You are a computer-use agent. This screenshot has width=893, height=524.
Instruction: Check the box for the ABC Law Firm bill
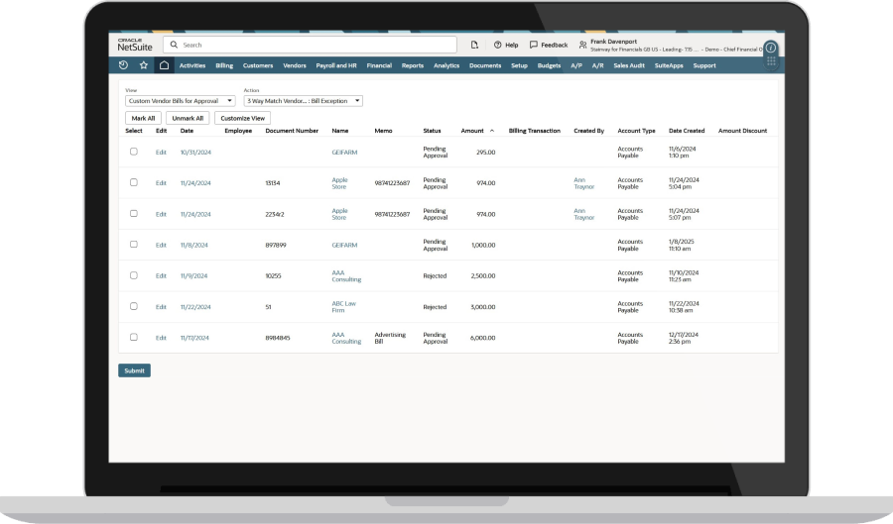coord(134,307)
